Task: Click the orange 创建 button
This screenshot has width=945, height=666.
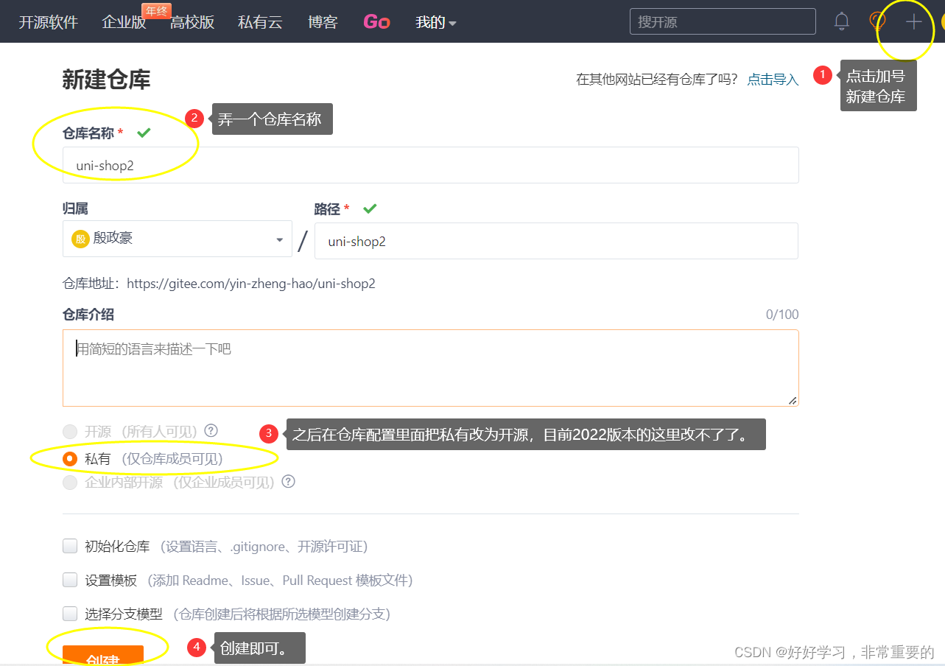Action: pos(103,655)
